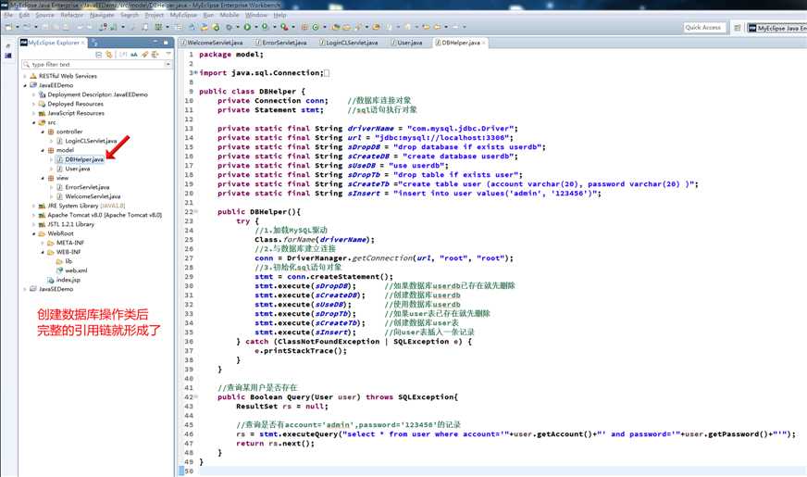Viewport: 807px width, 477px height.
Task: Select web.xml in the explorer tree
Action: coord(71,271)
